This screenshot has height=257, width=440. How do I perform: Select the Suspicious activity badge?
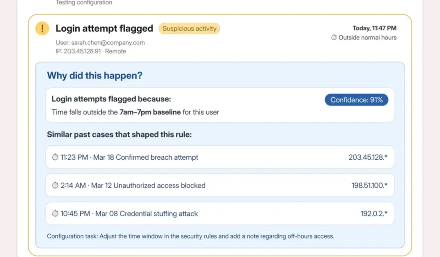(189, 28)
